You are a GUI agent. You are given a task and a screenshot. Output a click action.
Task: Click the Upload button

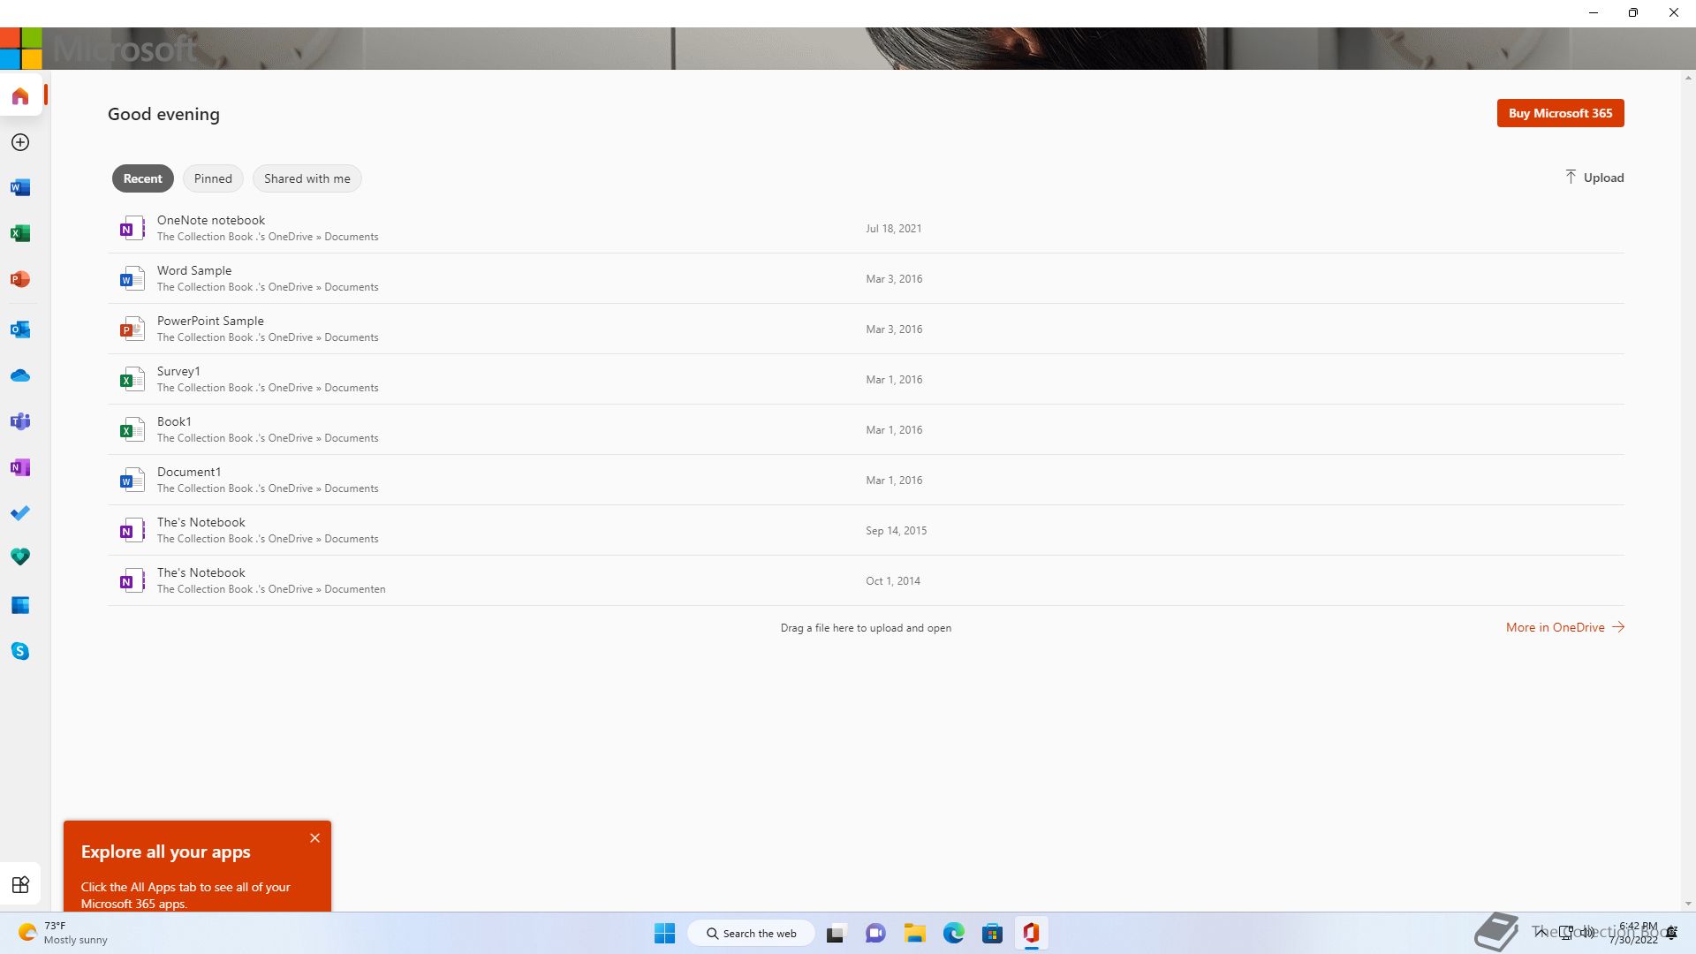(x=1594, y=178)
